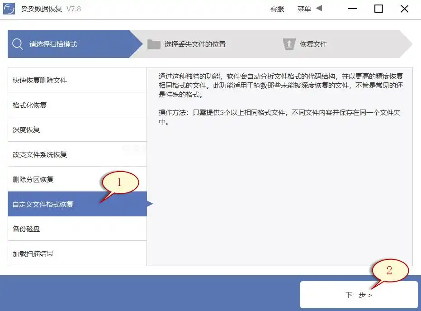Image resolution: width=421 pixels, height=311 pixels.
Task: Select 自定义文件格式恢复 mode
Action: [44, 204]
